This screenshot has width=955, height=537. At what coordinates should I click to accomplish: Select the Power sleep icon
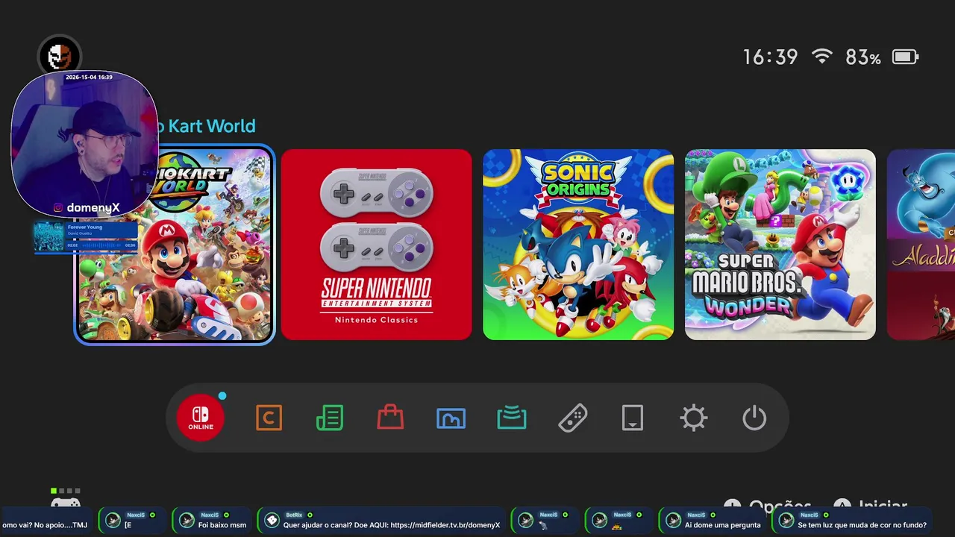[x=754, y=418]
